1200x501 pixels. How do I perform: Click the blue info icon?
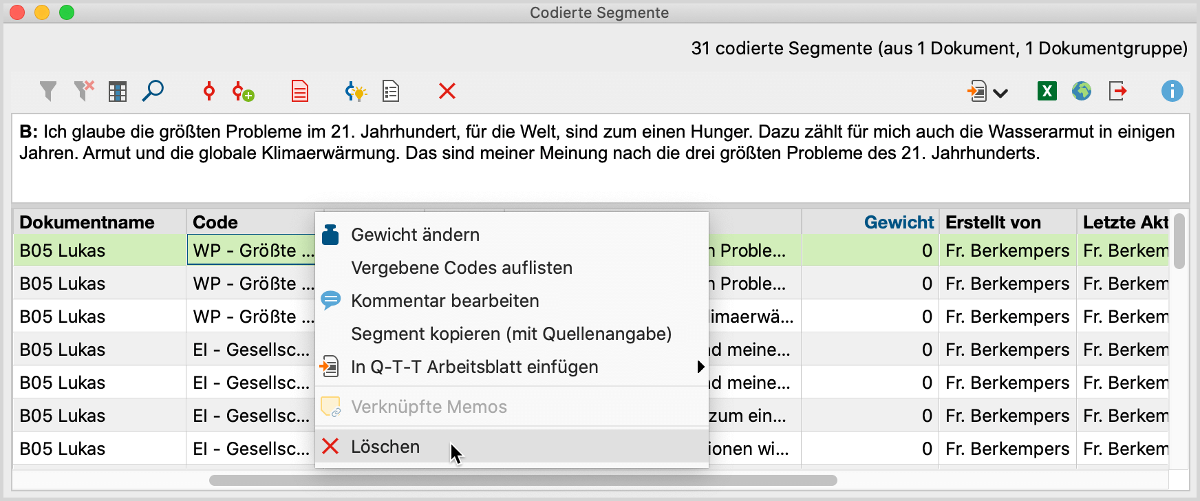(1172, 91)
